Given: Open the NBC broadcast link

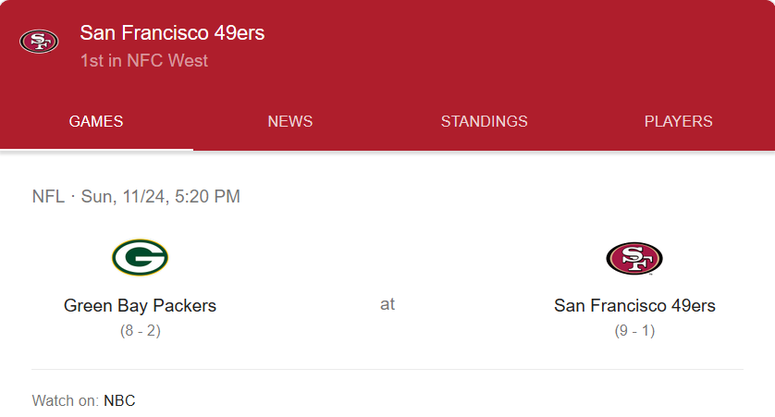Looking at the screenshot, I should click(119, 400).
